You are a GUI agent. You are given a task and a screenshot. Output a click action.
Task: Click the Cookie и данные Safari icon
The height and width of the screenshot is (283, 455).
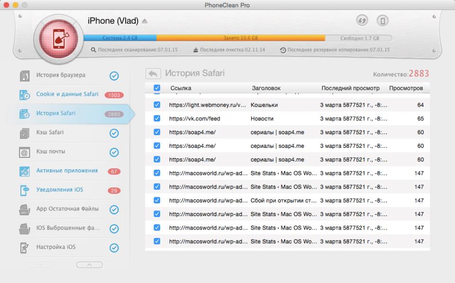pos(25,95)
